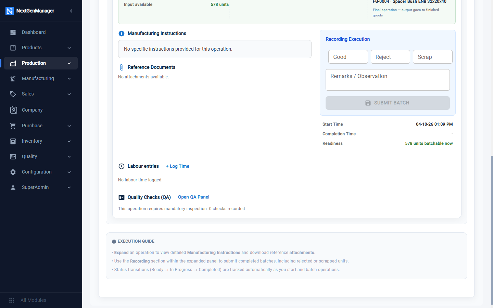Click the vertical page scrollbar
The width and height of the screenshot is (493, 308).
pos(492,230)
